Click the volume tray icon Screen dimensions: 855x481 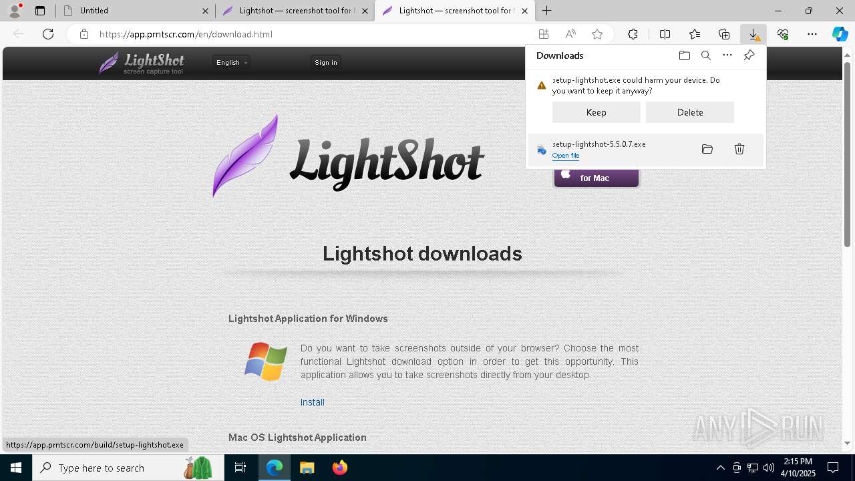click(768, 468)
